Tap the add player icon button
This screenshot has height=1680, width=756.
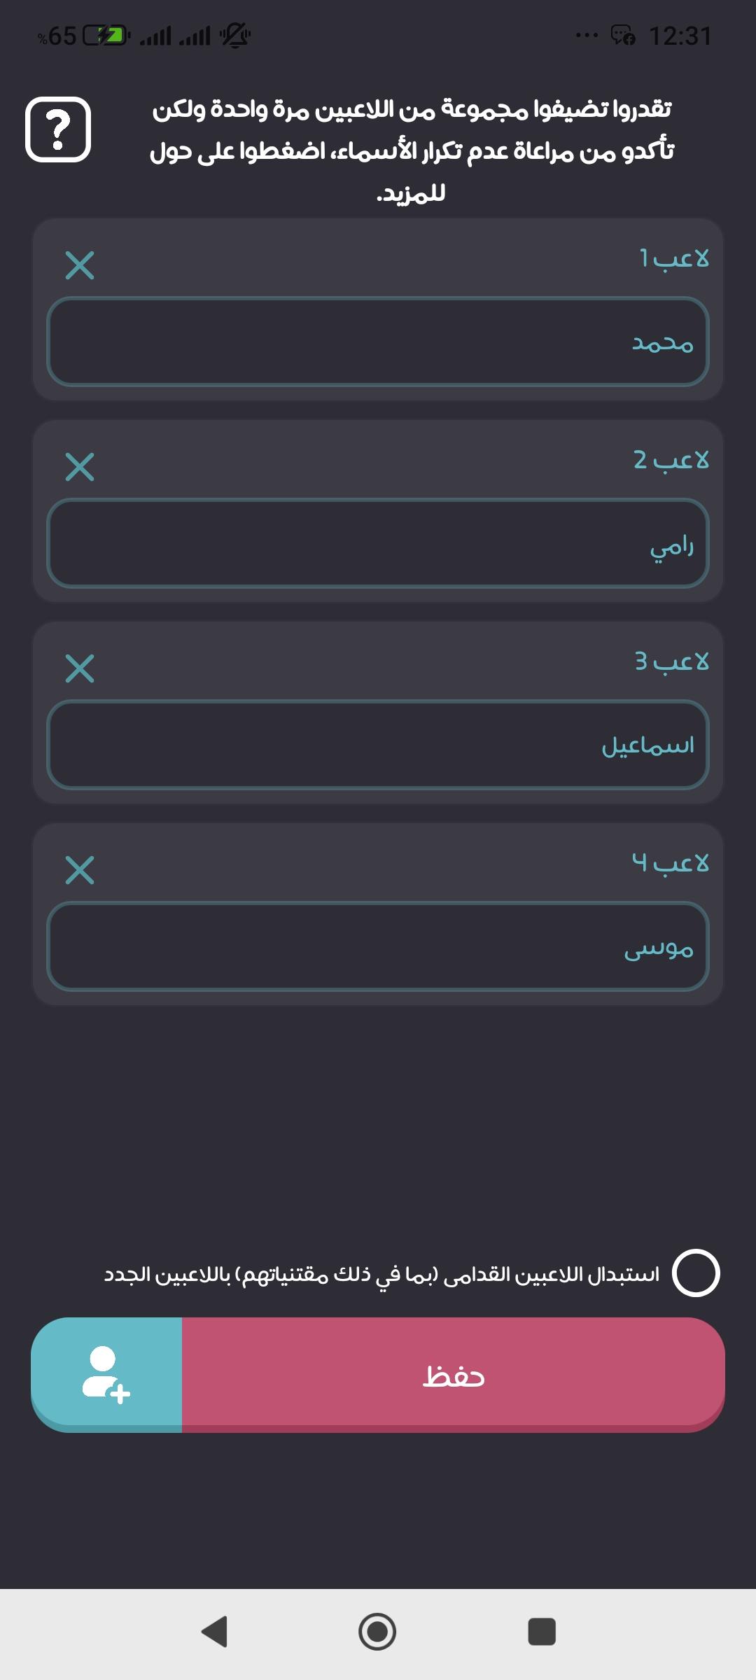[x=106, y=1375]
